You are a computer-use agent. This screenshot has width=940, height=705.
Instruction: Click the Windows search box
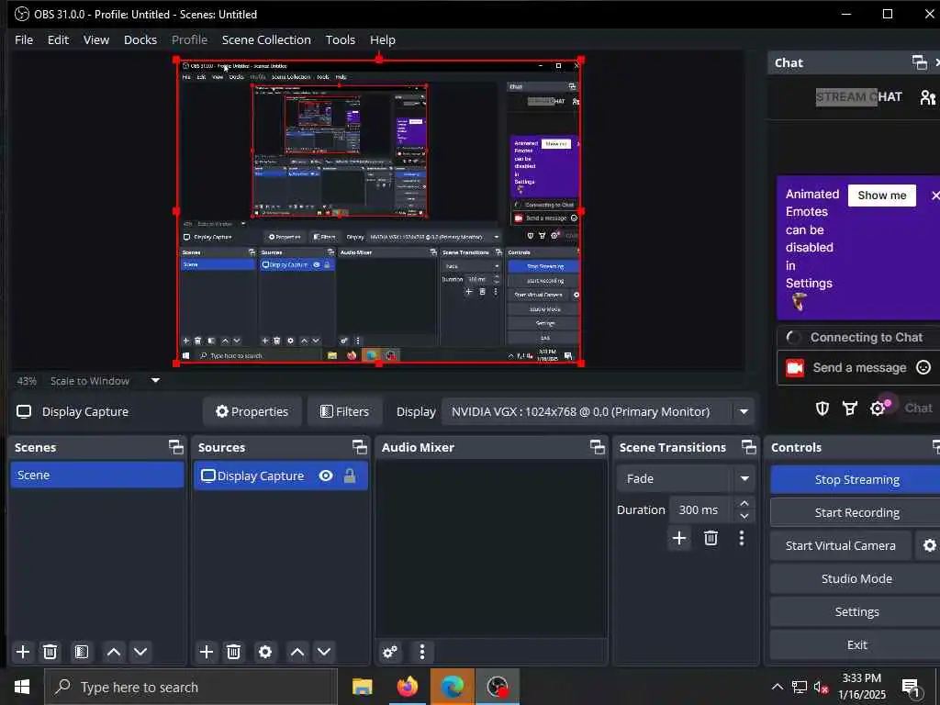191,687
